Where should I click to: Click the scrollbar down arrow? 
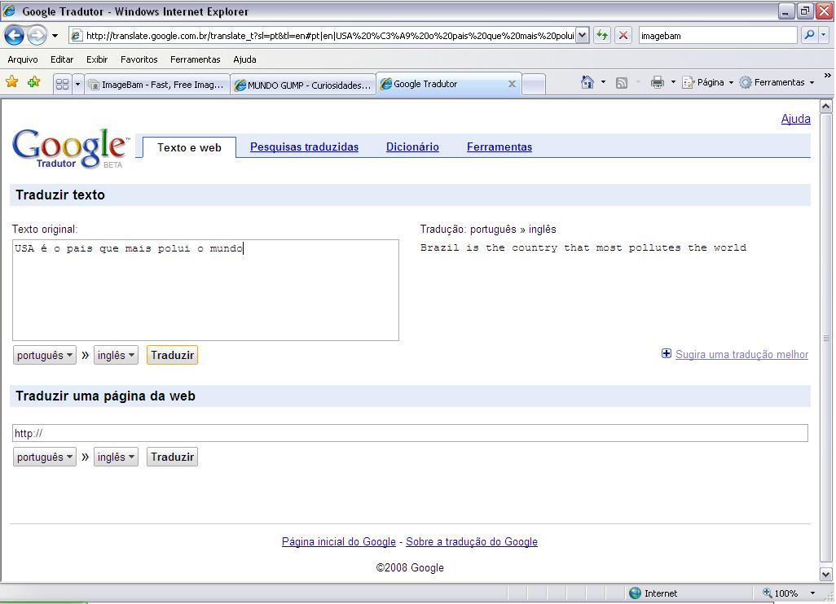pos(826,575)
